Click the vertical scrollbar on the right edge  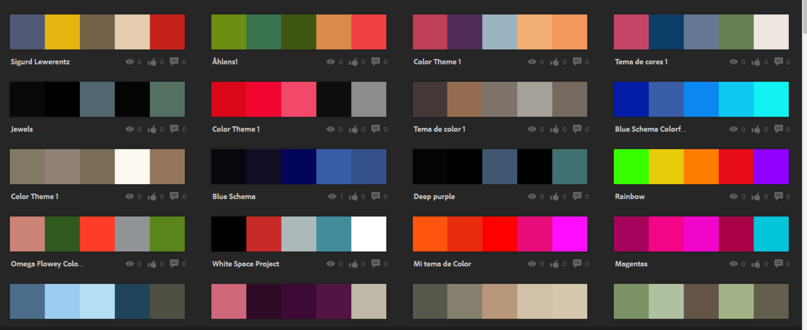coord(804,17)
